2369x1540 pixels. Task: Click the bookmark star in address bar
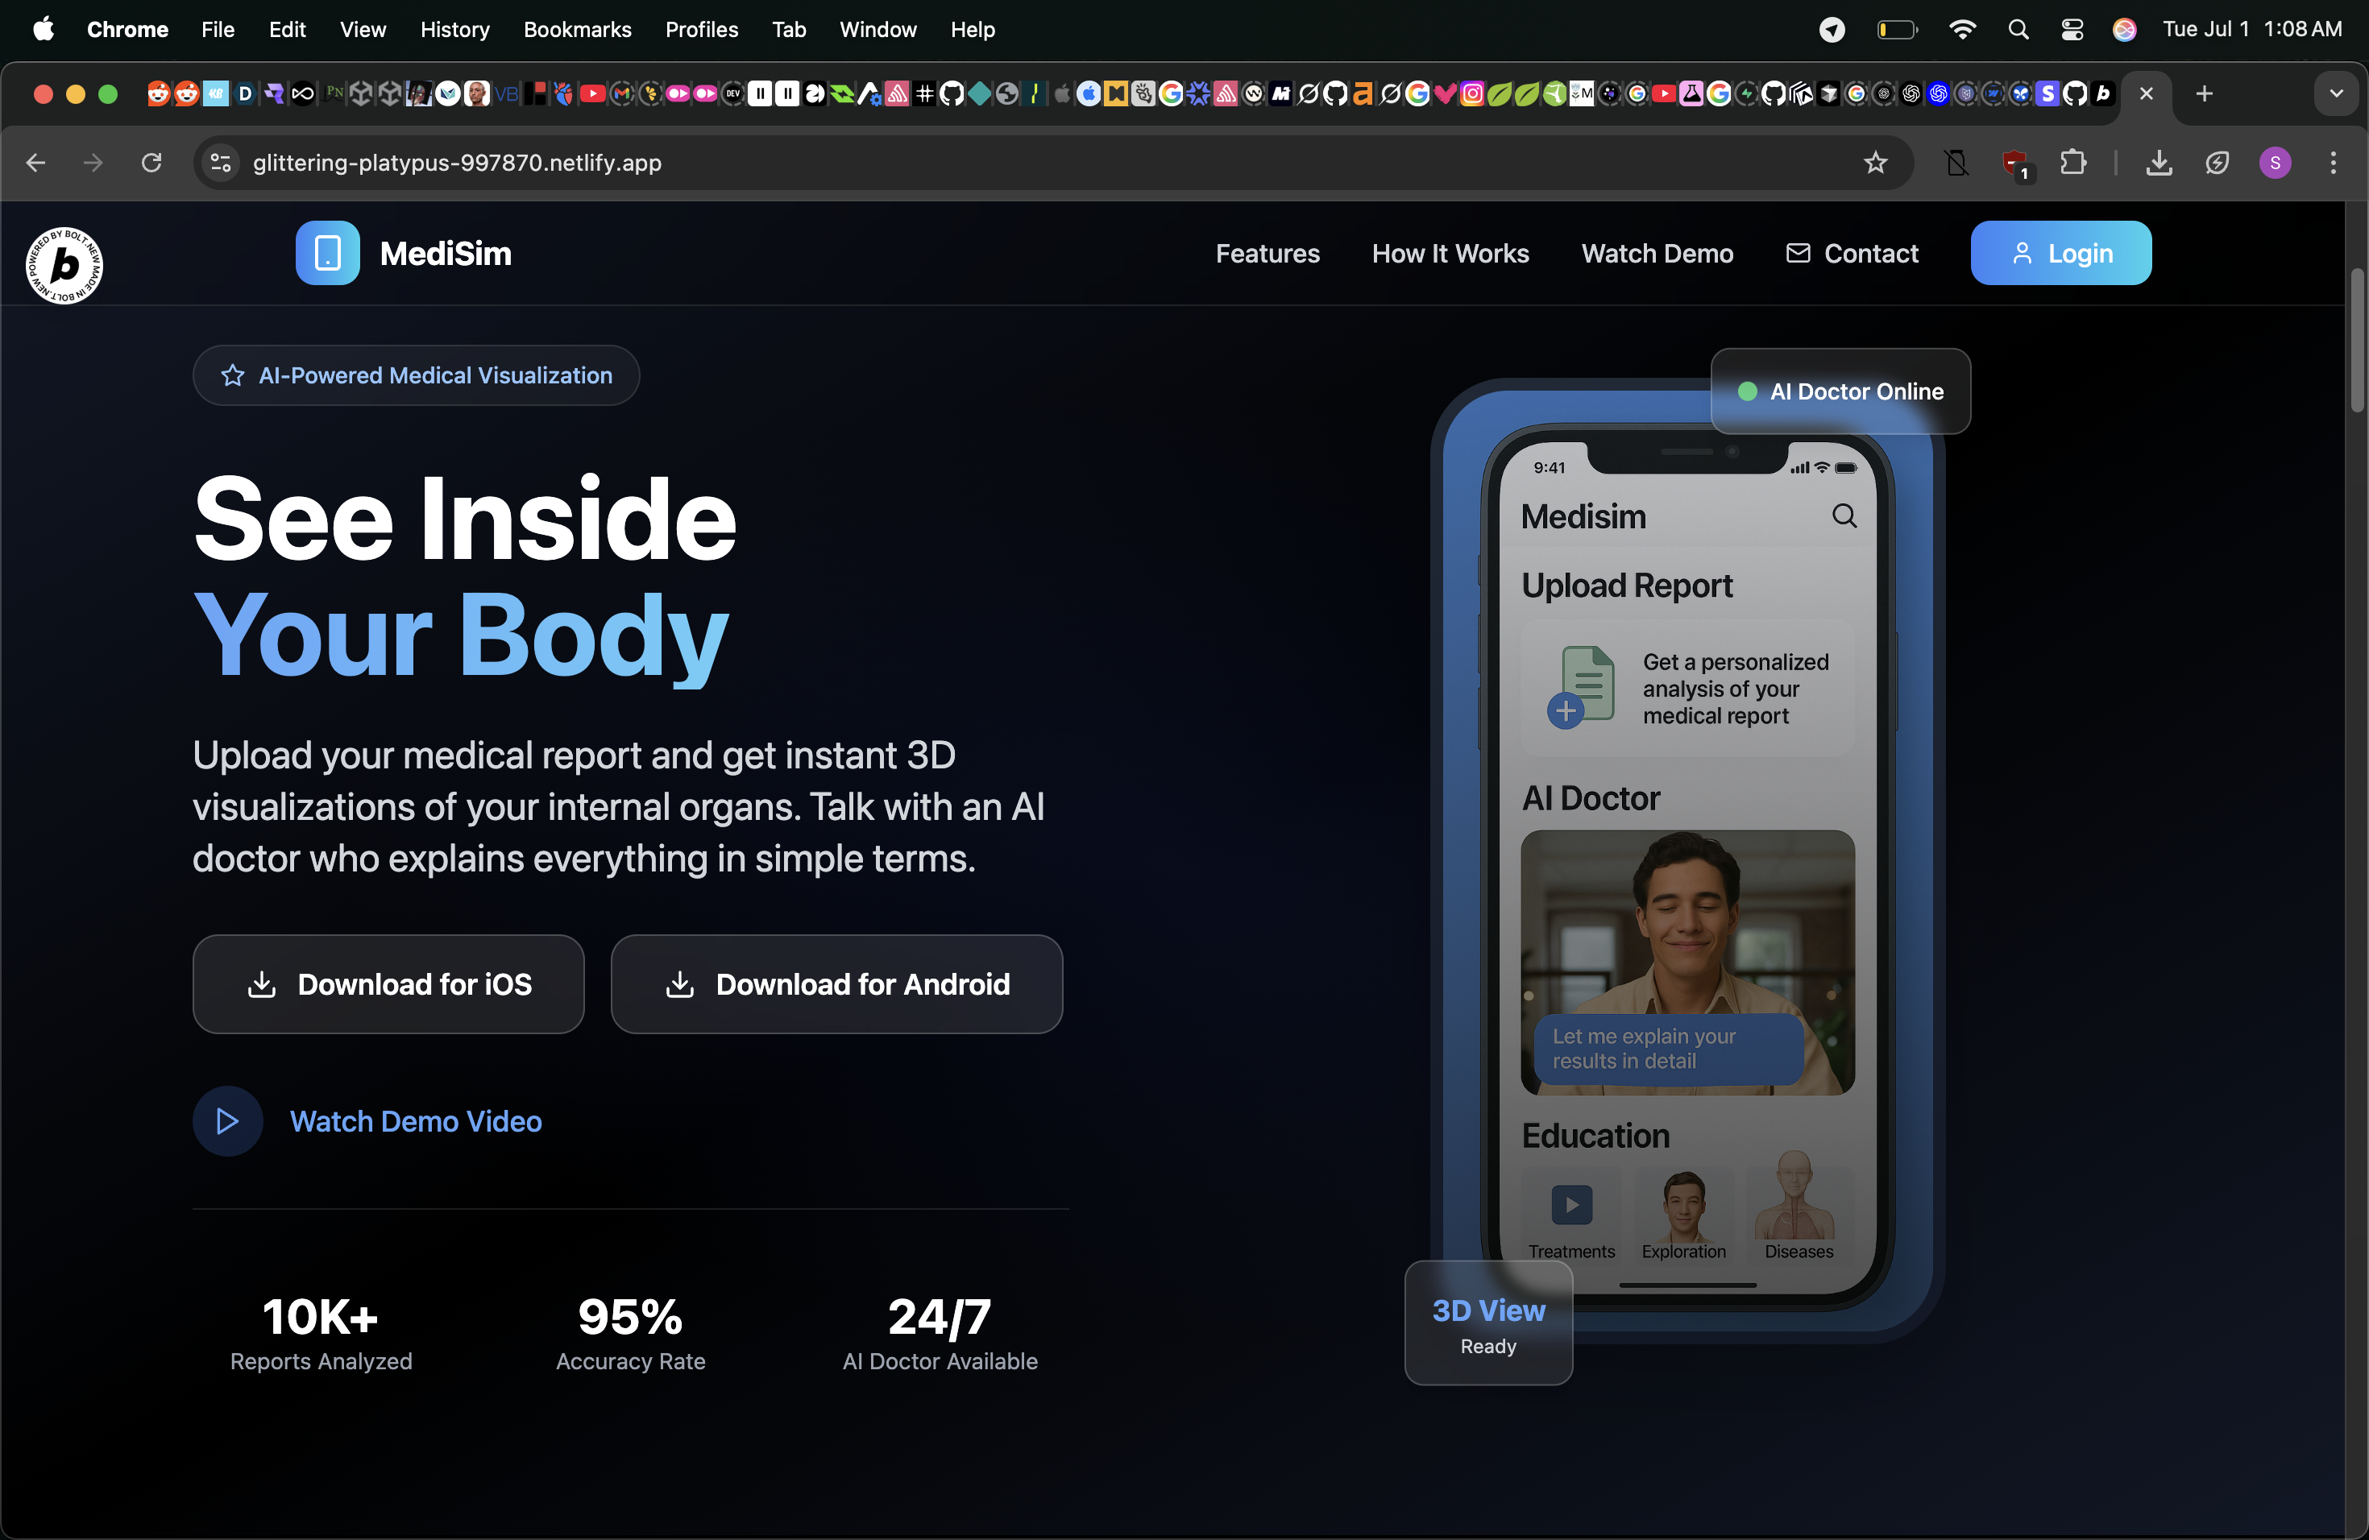tap(1874, 162)
